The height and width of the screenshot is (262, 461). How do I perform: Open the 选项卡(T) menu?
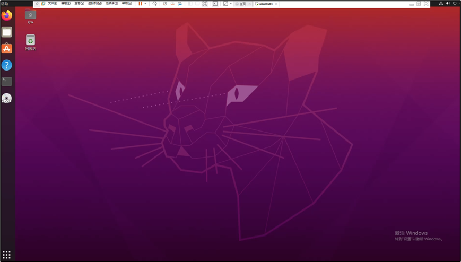112,4
